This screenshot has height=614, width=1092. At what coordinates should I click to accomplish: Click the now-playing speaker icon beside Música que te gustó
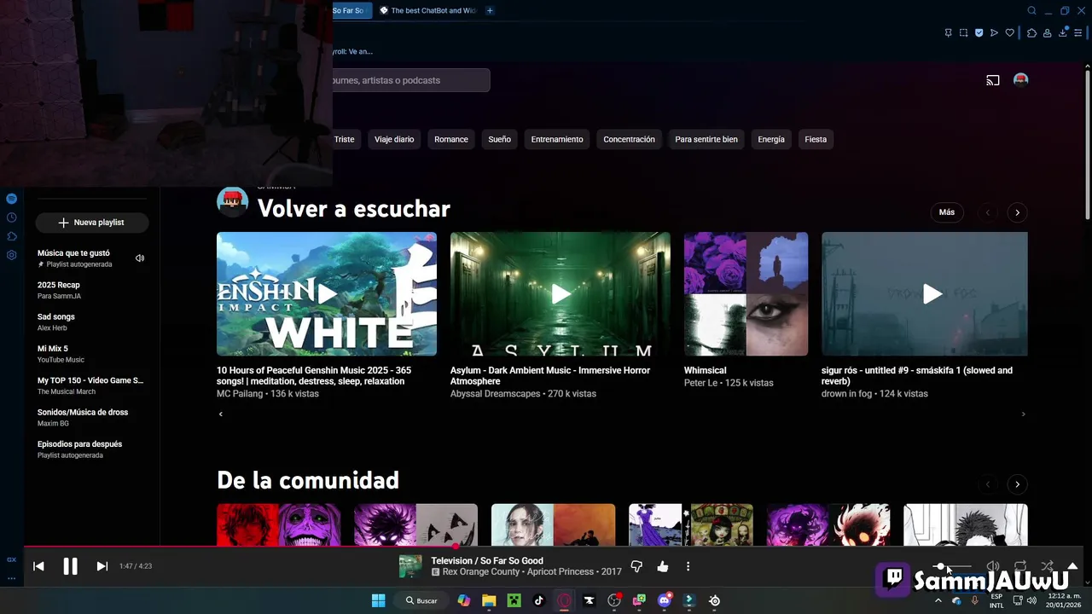[140, 258]
